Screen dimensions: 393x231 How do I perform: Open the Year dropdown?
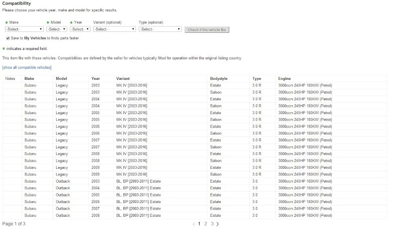(x=80, y=29)
